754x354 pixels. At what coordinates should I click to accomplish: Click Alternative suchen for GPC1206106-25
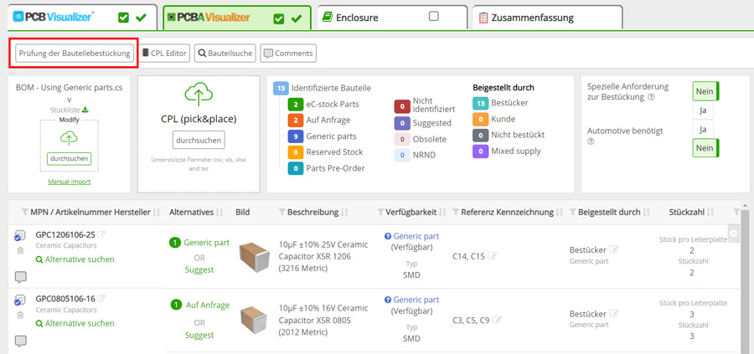pyautogui.click(x=75, y=259)
